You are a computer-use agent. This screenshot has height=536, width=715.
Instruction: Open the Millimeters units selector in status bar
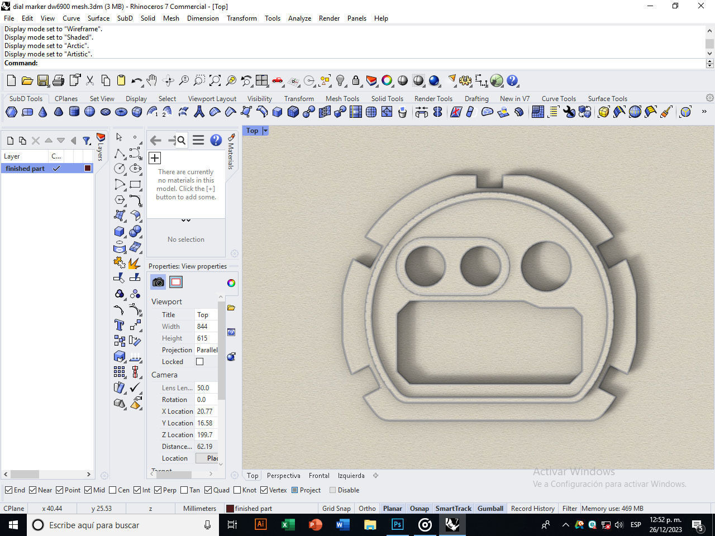[199, 509]
